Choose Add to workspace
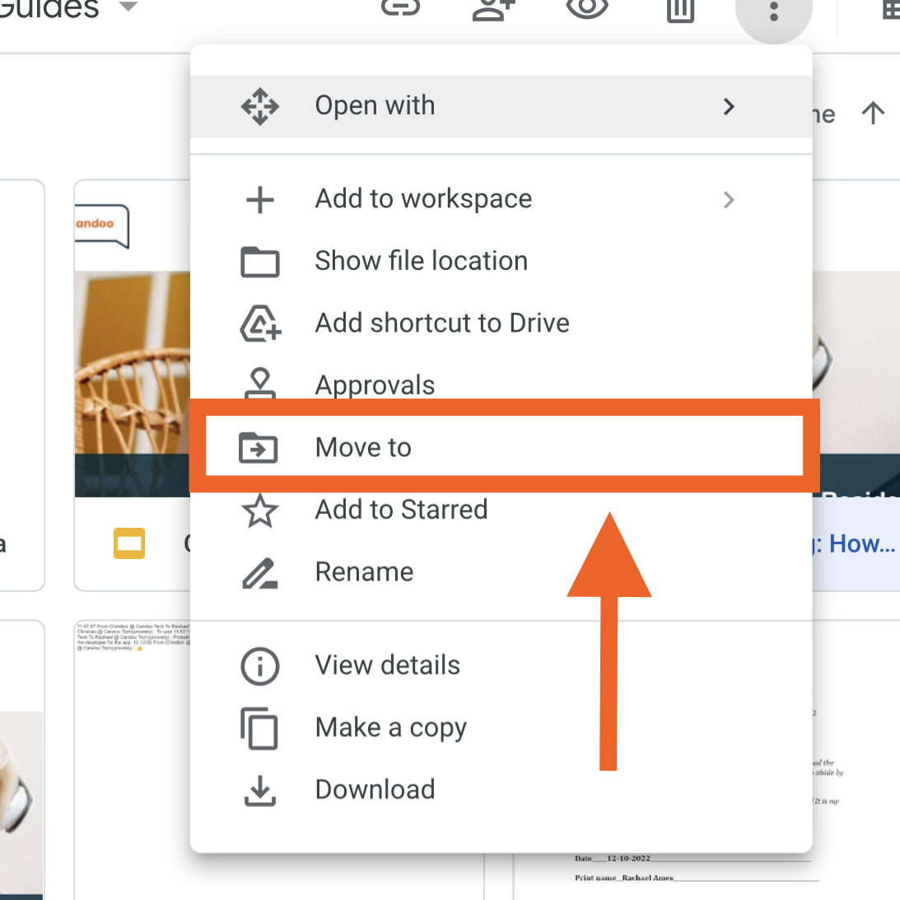The height and width of the screenshot is (900, 900). pyautogui.click(x=501, y=199)
